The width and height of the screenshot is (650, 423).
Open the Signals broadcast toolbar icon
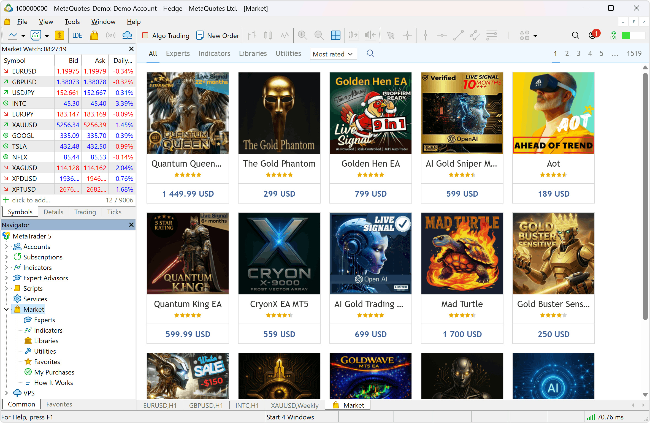(x=111, y=36)
